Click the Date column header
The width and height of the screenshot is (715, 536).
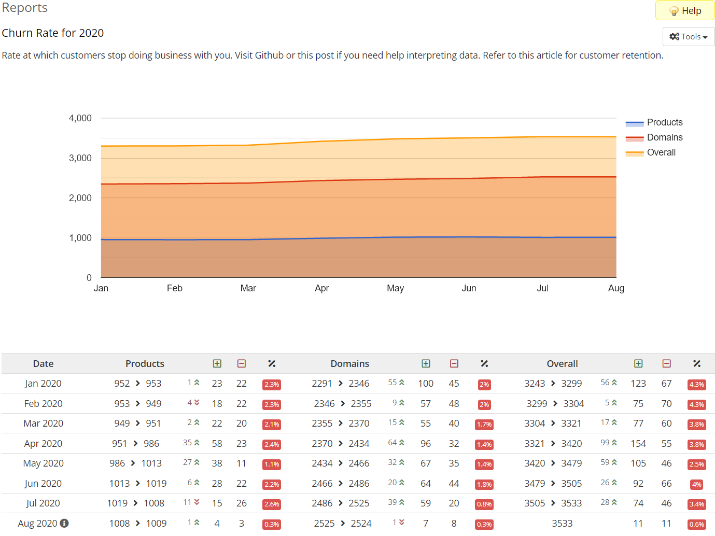click(x=44, y=364)
